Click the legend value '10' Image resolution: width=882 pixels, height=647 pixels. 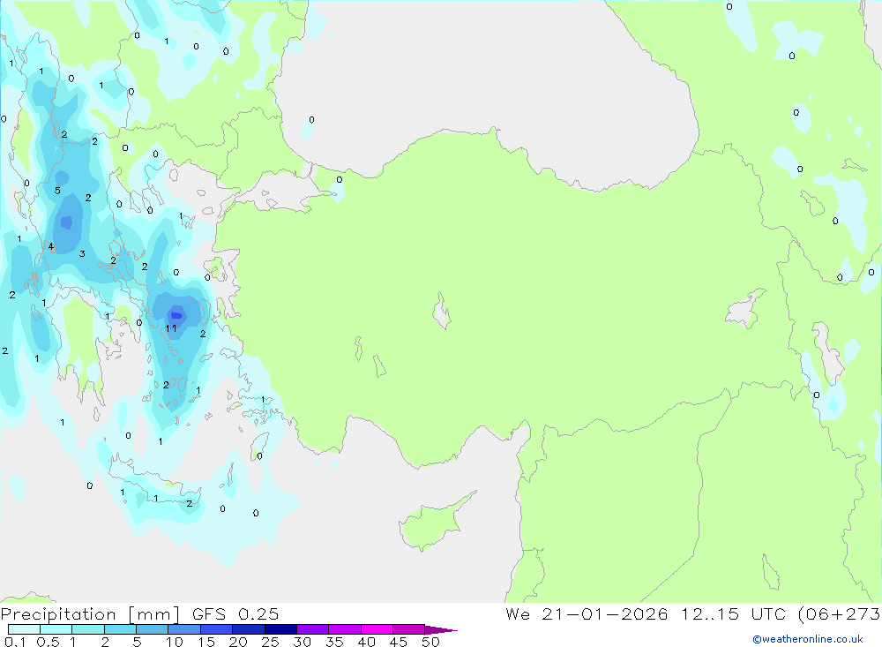pyautogui.click(x=175, y=642)
